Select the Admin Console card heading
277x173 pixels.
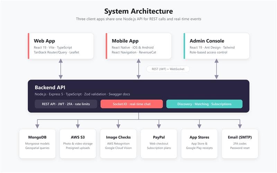pyautogui.click(x=207, y=41)
